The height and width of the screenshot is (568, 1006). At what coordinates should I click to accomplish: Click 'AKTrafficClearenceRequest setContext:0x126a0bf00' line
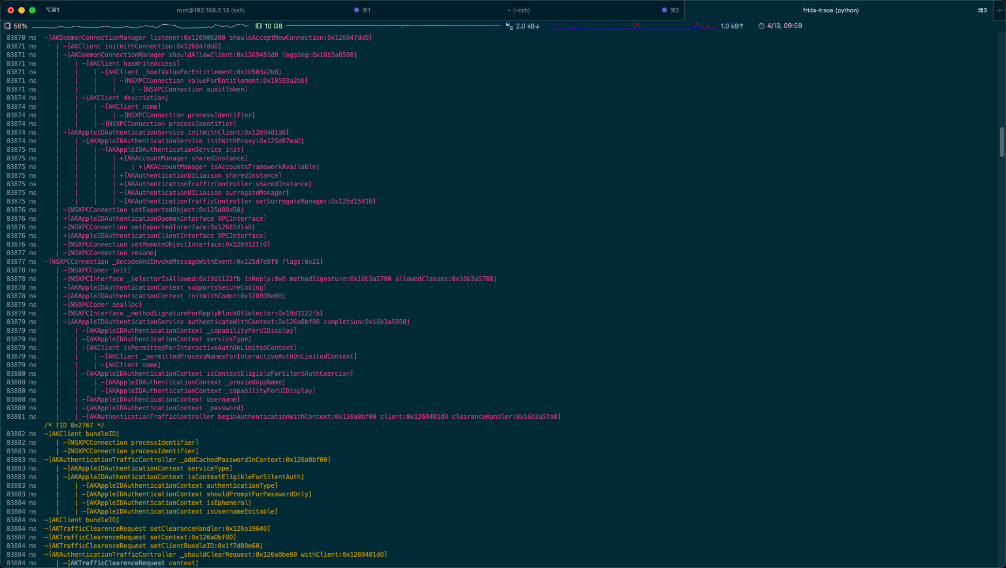point(140,537)
